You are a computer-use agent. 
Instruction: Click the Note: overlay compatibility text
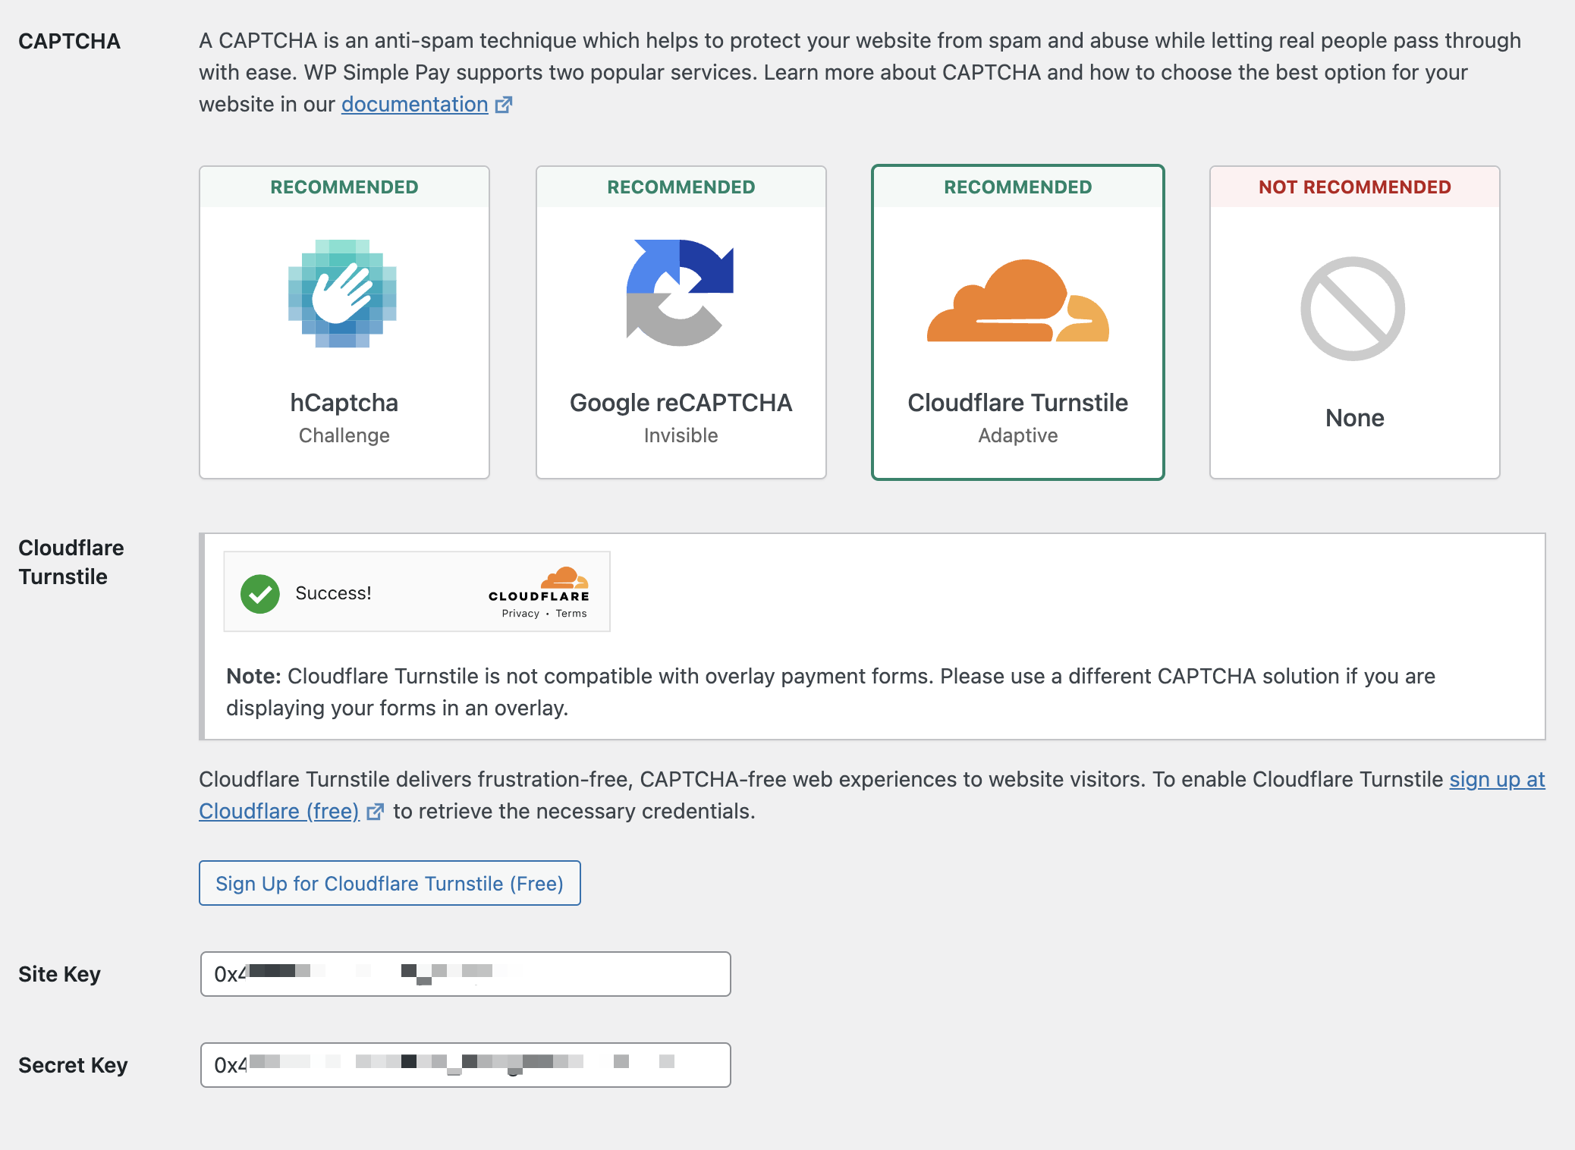pos(831,692)
